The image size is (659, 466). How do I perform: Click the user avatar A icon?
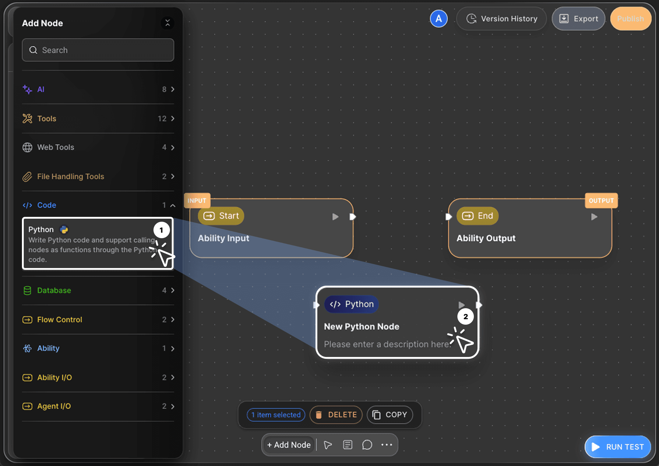439,19
